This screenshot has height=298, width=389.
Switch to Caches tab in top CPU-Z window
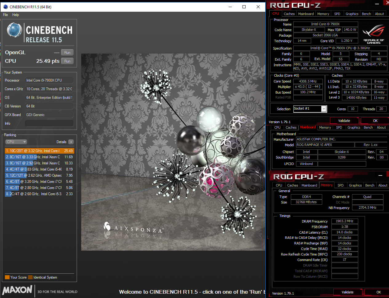(x=289, y=14)
